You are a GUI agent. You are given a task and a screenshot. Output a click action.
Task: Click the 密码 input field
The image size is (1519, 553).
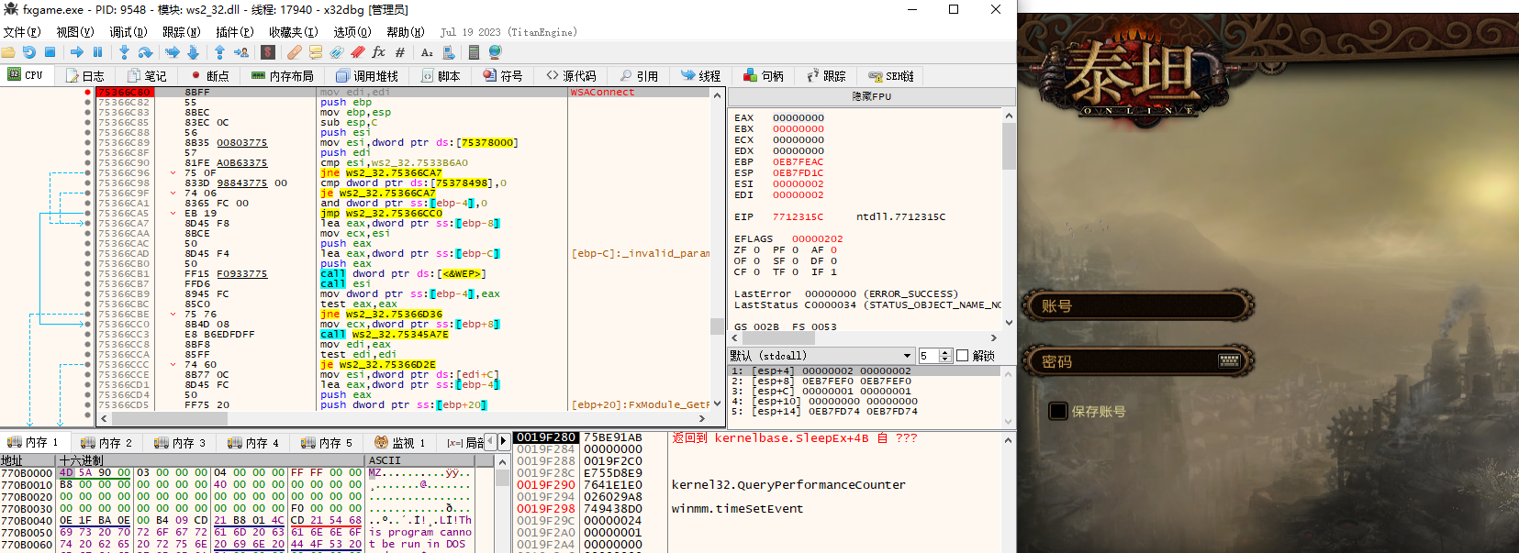pyautogui.click(x=1137, y=361)
